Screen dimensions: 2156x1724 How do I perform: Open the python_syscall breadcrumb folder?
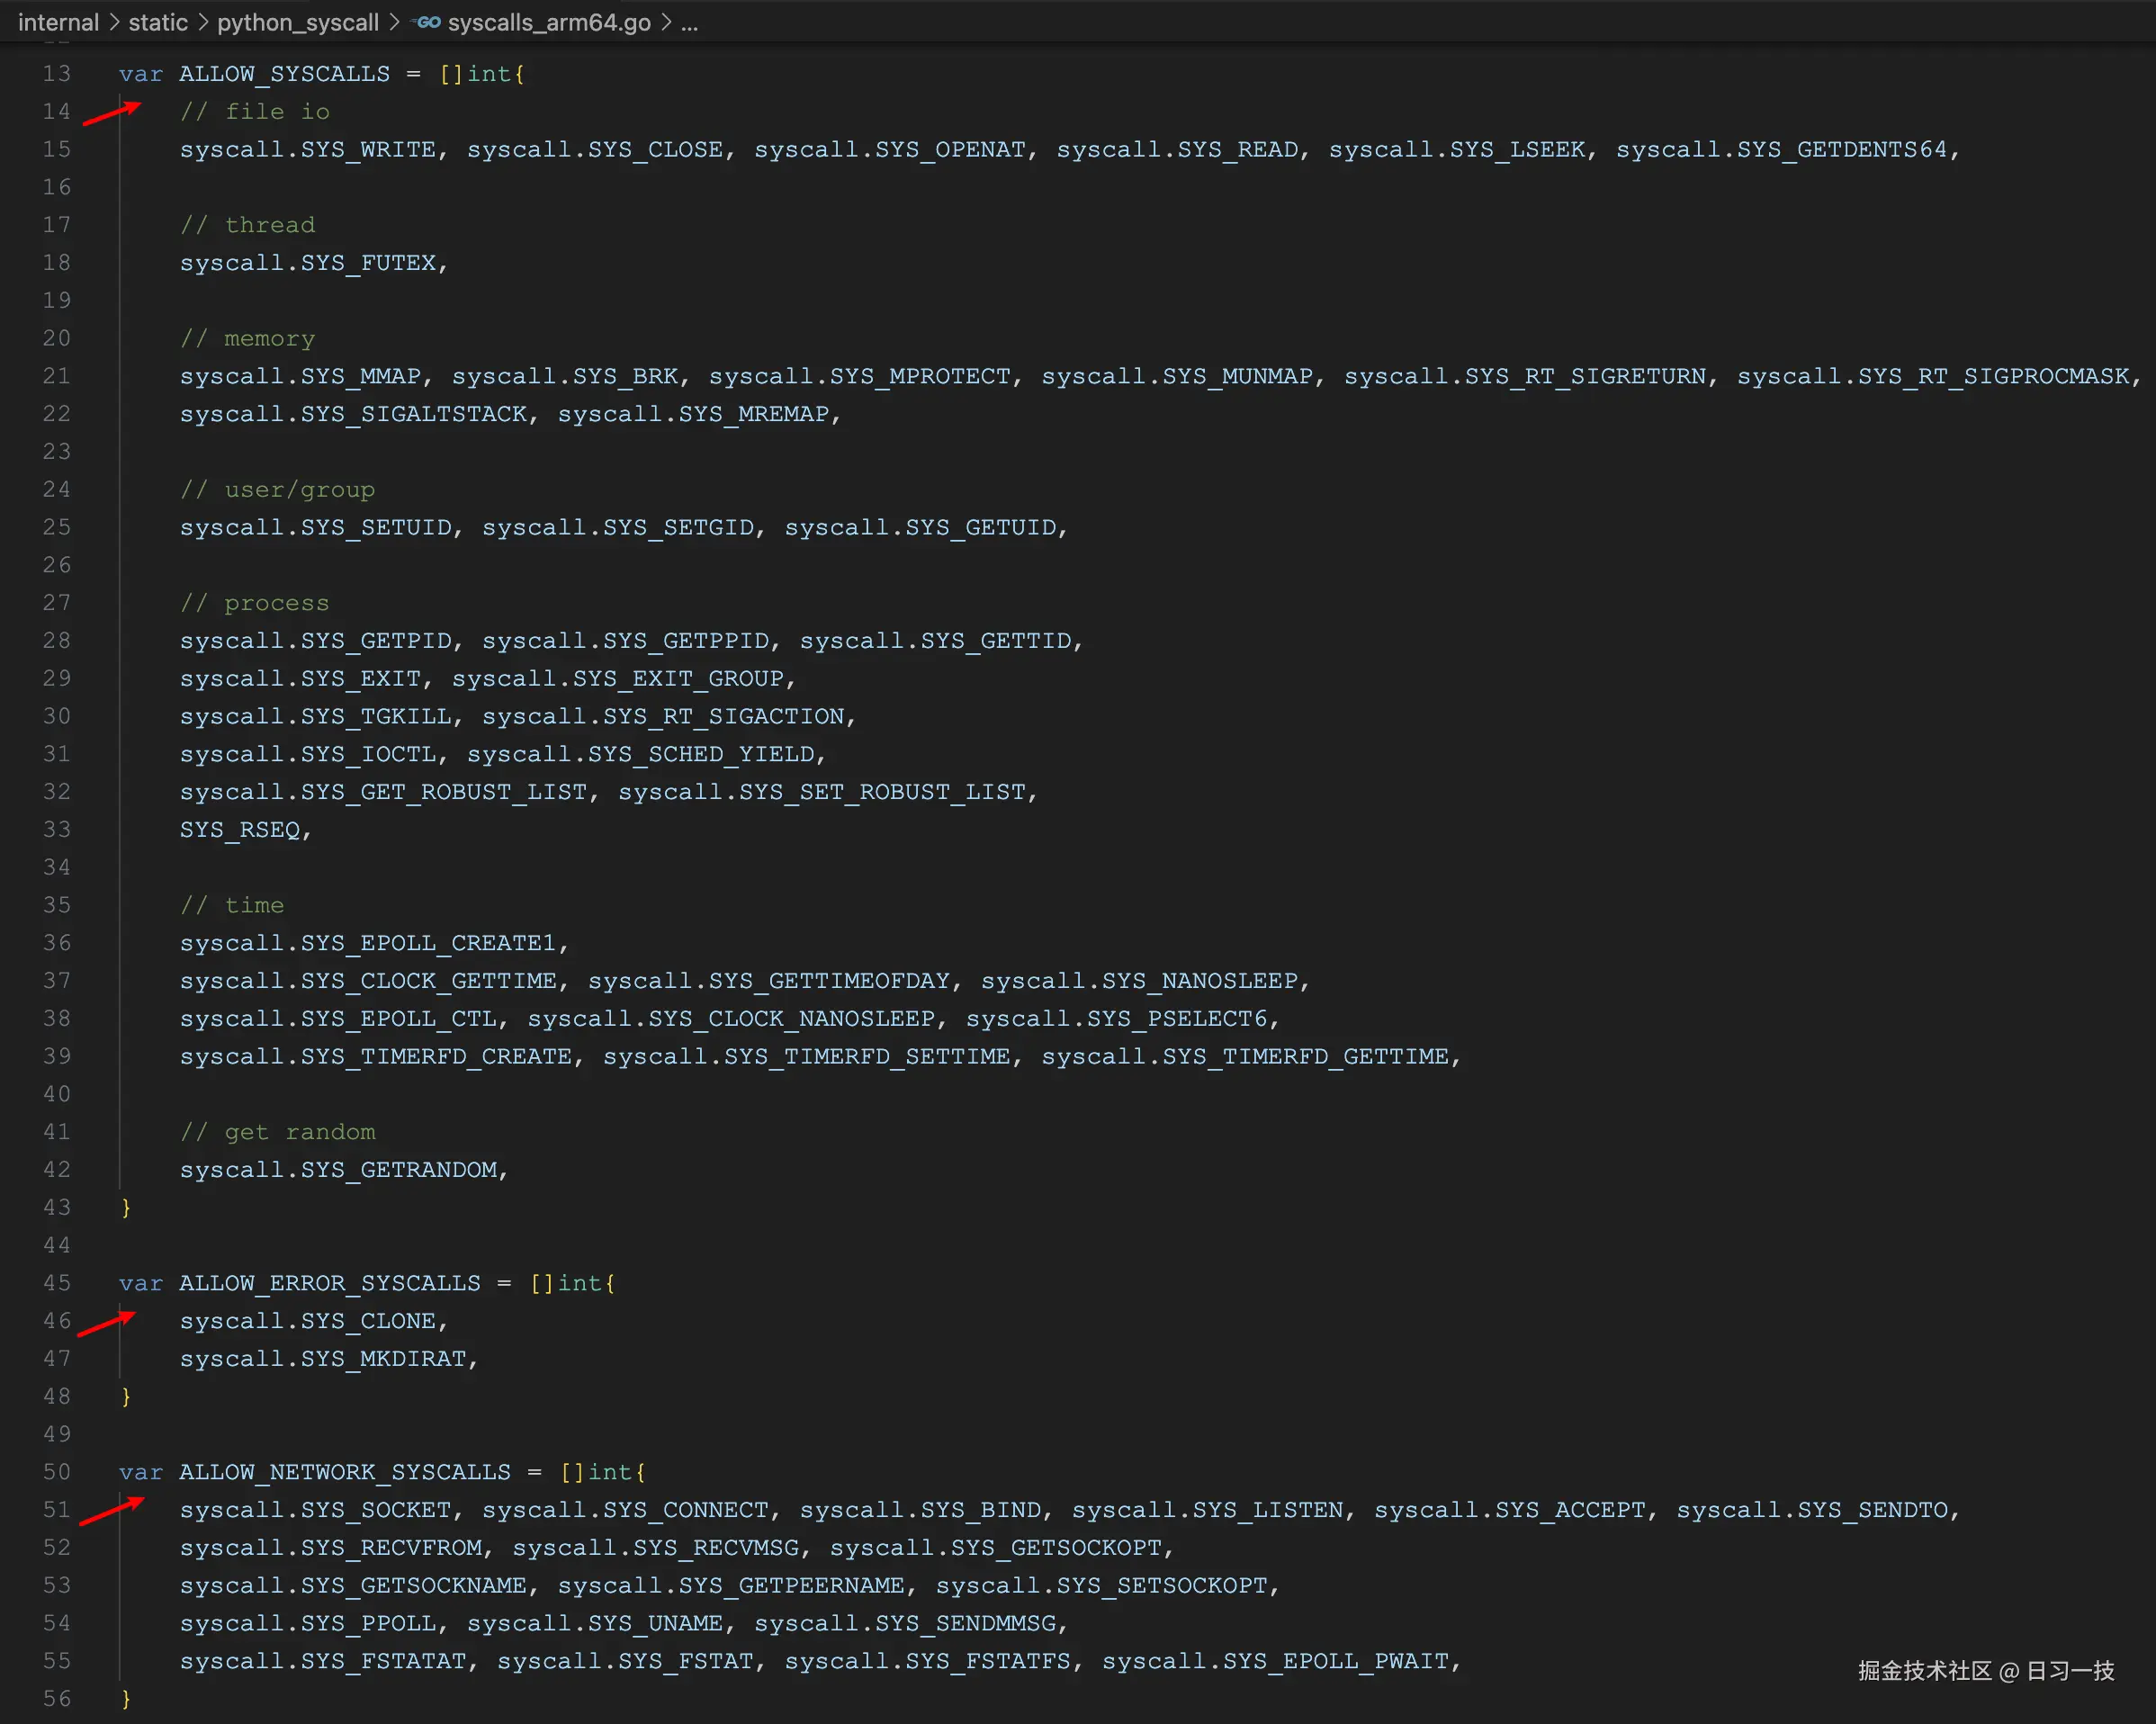(298, 22)
